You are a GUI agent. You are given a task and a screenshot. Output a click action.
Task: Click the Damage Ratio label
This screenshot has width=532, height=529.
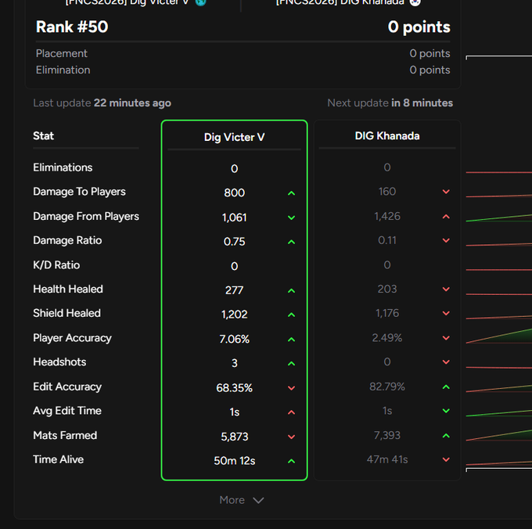[67, 240]
